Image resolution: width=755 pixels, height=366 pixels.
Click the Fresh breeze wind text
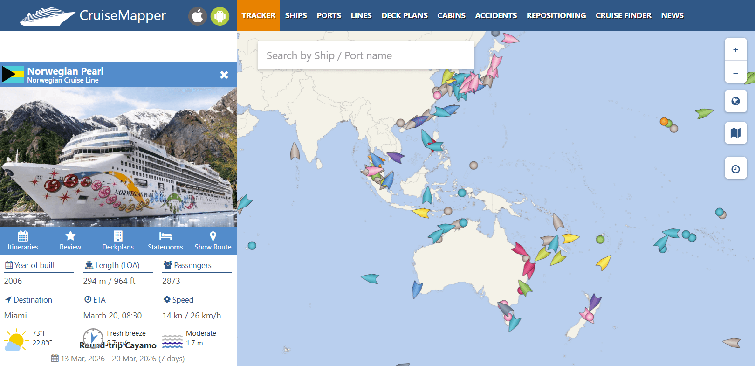click(126, 333)
